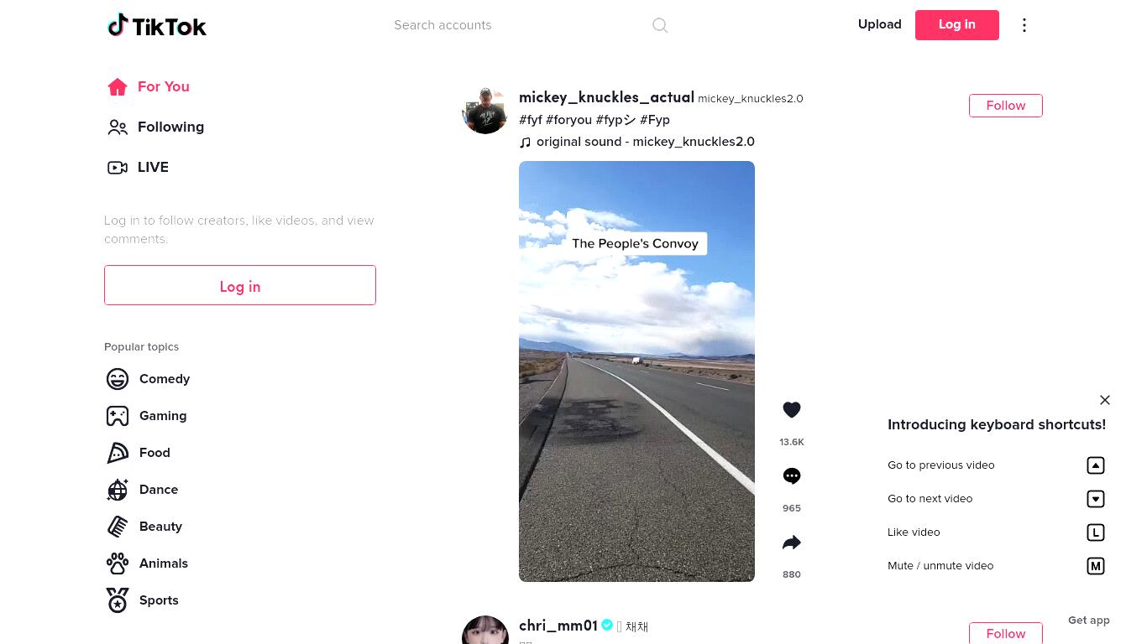Select the For You feed
This screenshot has width=1147, height=644.
coord(148,87)
